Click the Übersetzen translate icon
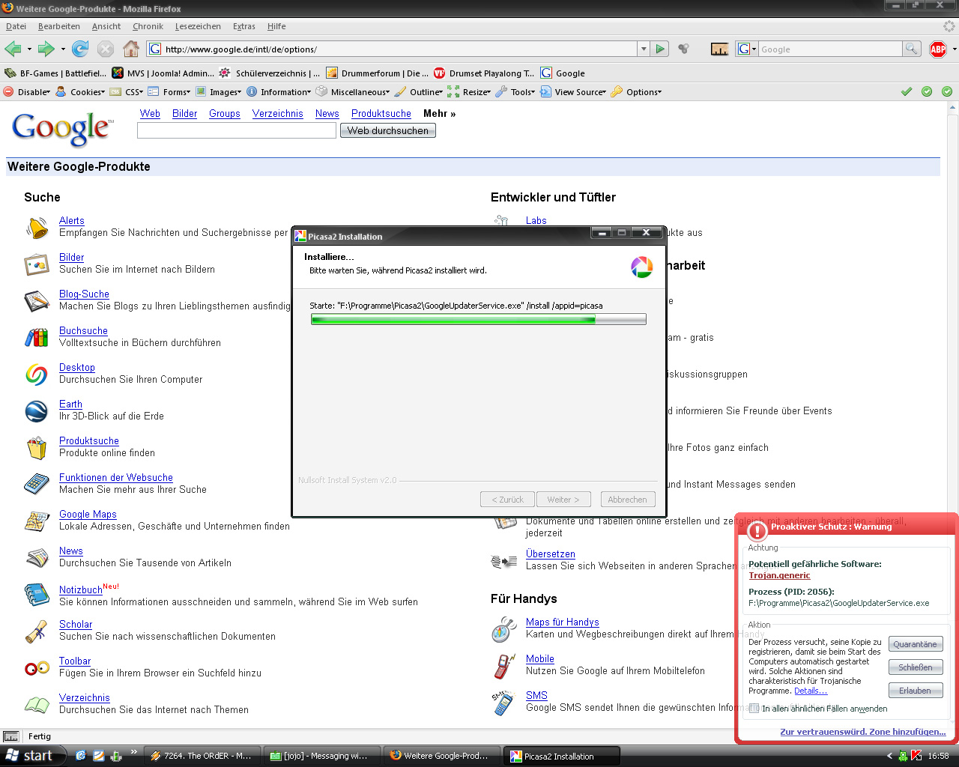This screenshot has height=767, width=959. 503,561
